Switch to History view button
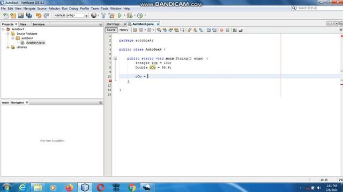The height and width of the screenshot is (192, 343). pyautogui.click(x=124, y=30)
